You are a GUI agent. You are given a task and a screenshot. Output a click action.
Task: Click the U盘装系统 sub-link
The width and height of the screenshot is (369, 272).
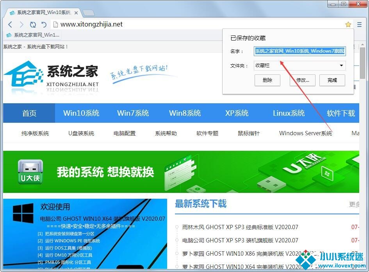coord(81,133)
